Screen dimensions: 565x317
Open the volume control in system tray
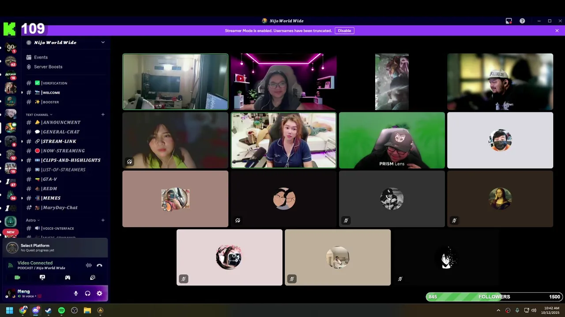pyautogui.click(x=534, y=310)
